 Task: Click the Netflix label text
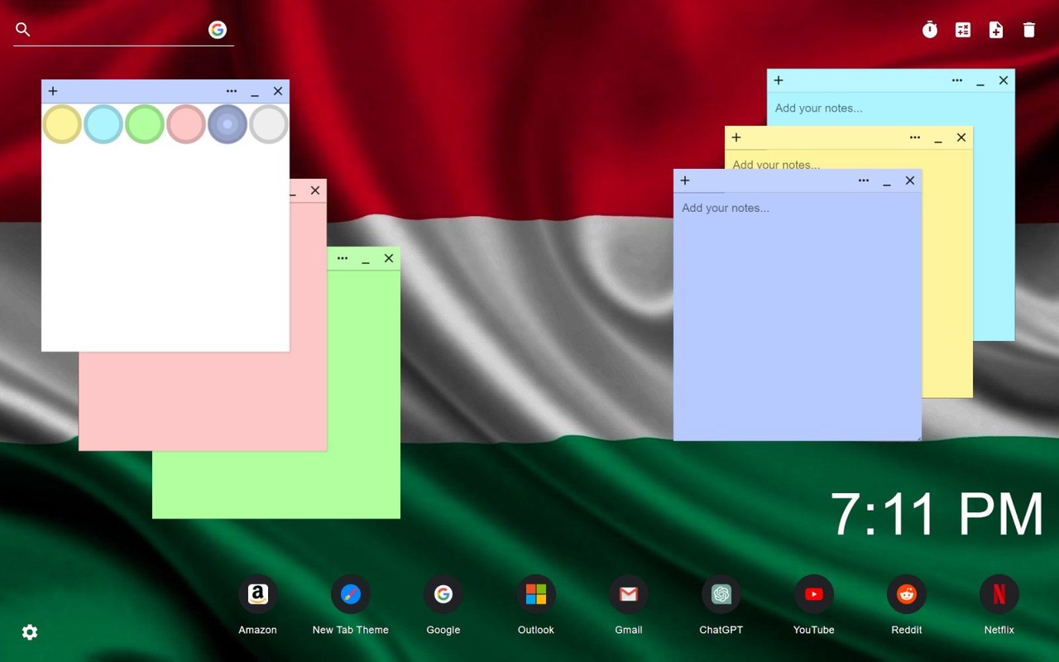[999, 630]
